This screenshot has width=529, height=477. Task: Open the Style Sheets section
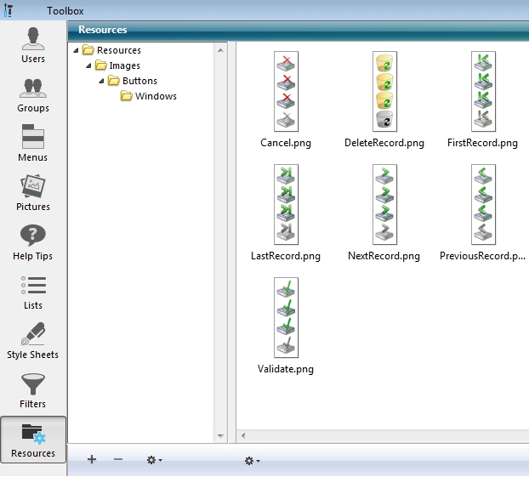coord(33,341)
